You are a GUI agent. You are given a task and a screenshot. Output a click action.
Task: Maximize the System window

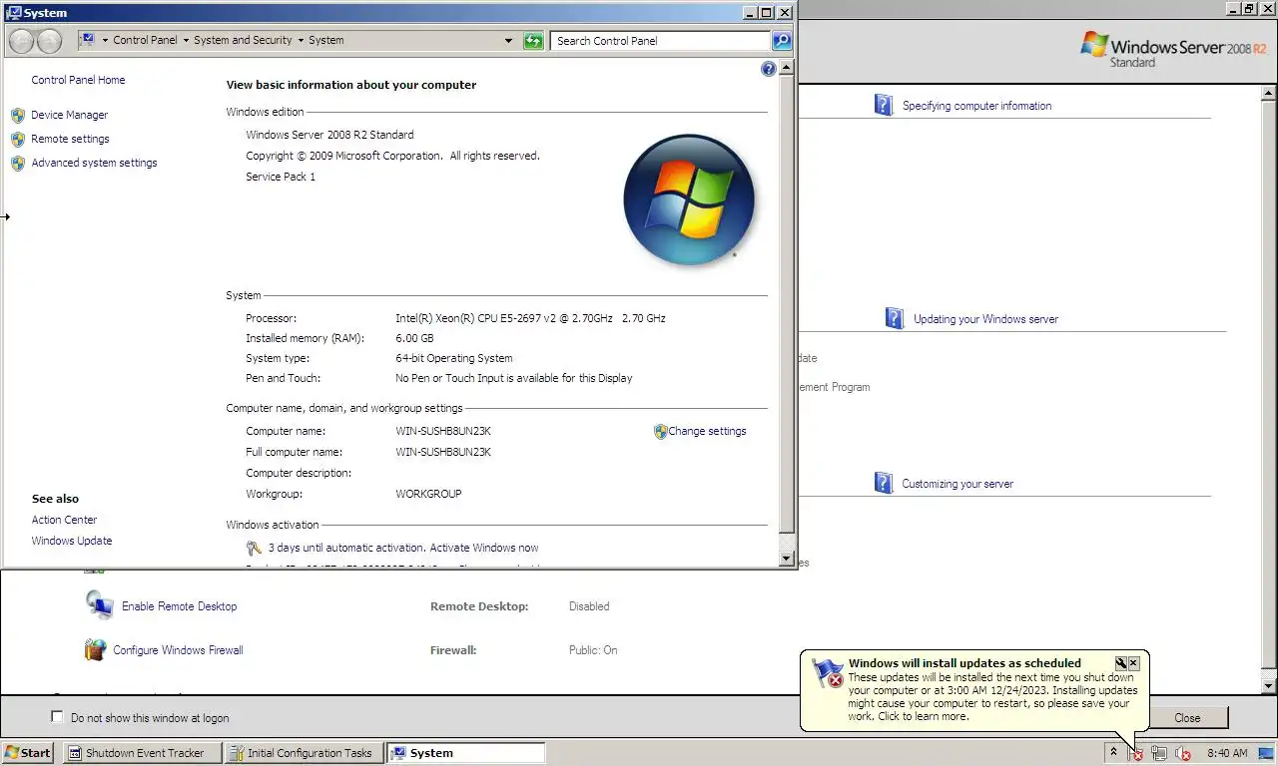(767, 13)
